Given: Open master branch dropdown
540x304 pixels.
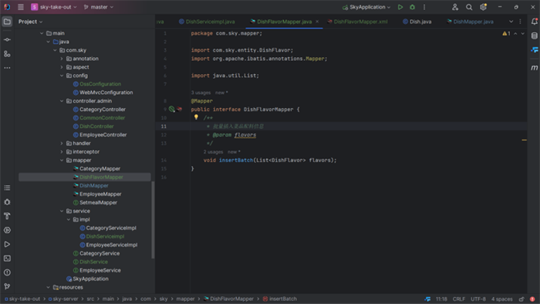Looking at the screenshot, I should pos(99,7).
